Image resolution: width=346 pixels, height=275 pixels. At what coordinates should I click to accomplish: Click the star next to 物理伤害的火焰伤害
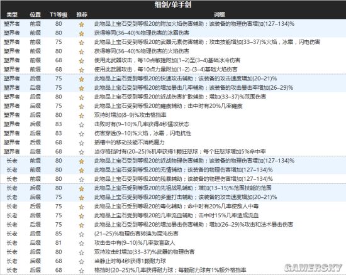click(x=81, y=51)
